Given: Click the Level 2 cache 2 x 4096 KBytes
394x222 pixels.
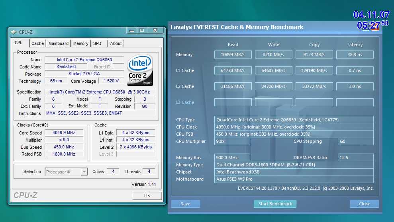Looking at the screenshot, I should point(136,147).
